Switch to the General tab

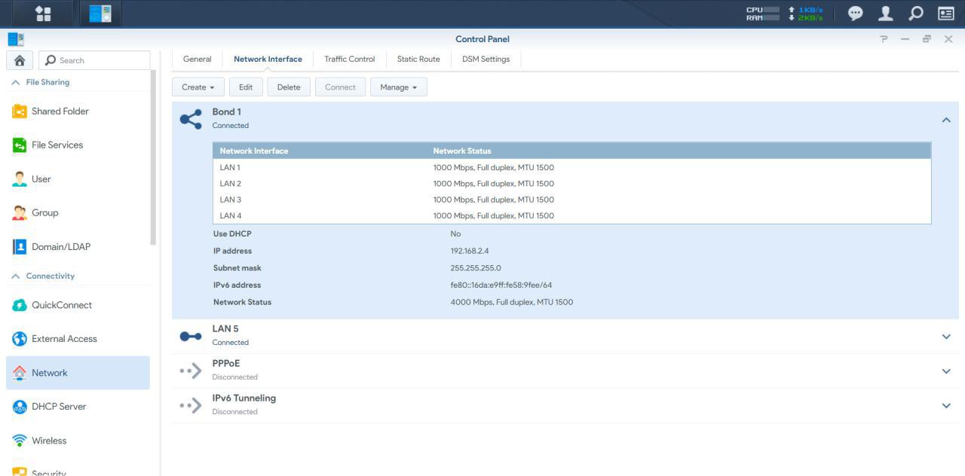pos(198,59)
